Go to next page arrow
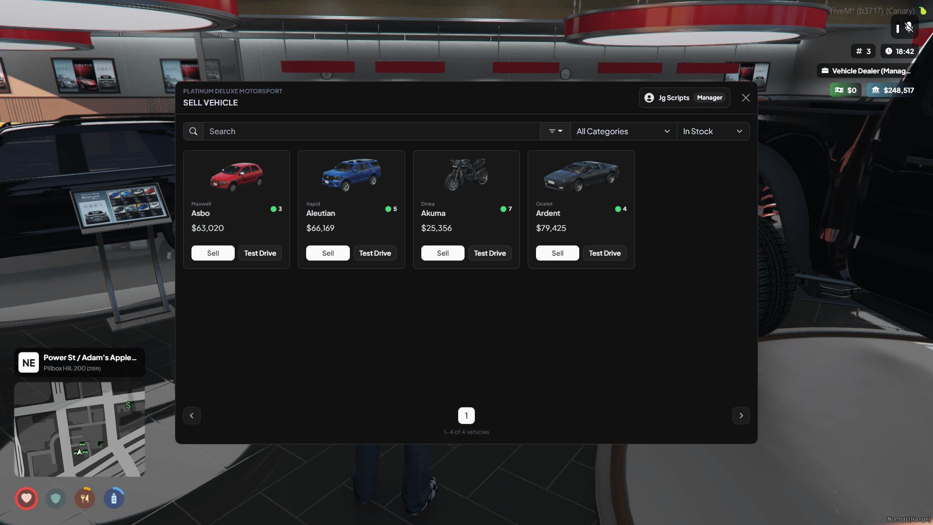The height and width of the screenshot is (525, 933). 741,416
